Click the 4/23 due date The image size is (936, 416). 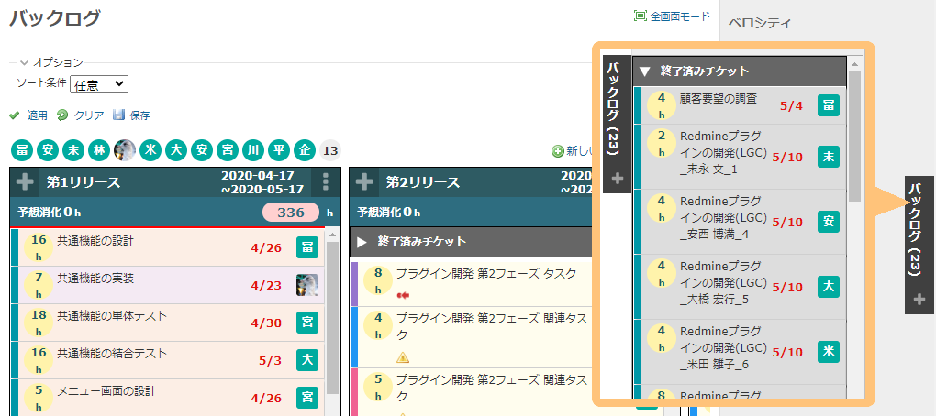pos(266,286)
